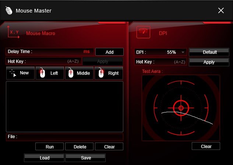Click the Mouse Macro panel title
The width and height of the screenshot is (233, 165).
tap(40, 33)
